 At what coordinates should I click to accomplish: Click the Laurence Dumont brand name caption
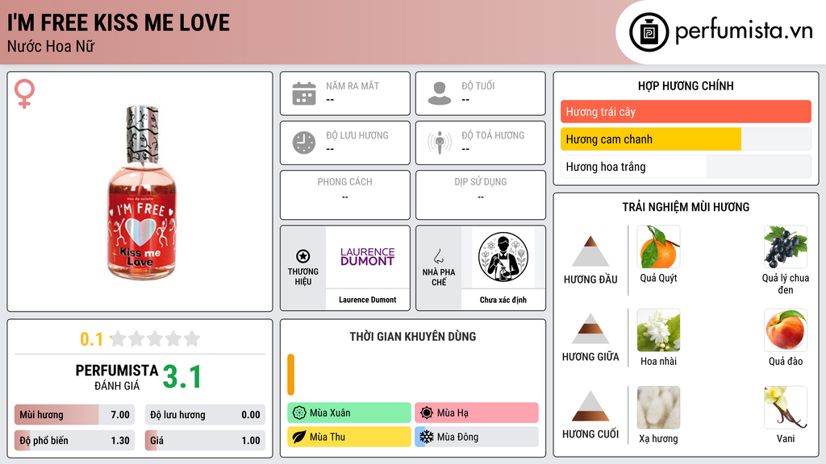(367, 300)
